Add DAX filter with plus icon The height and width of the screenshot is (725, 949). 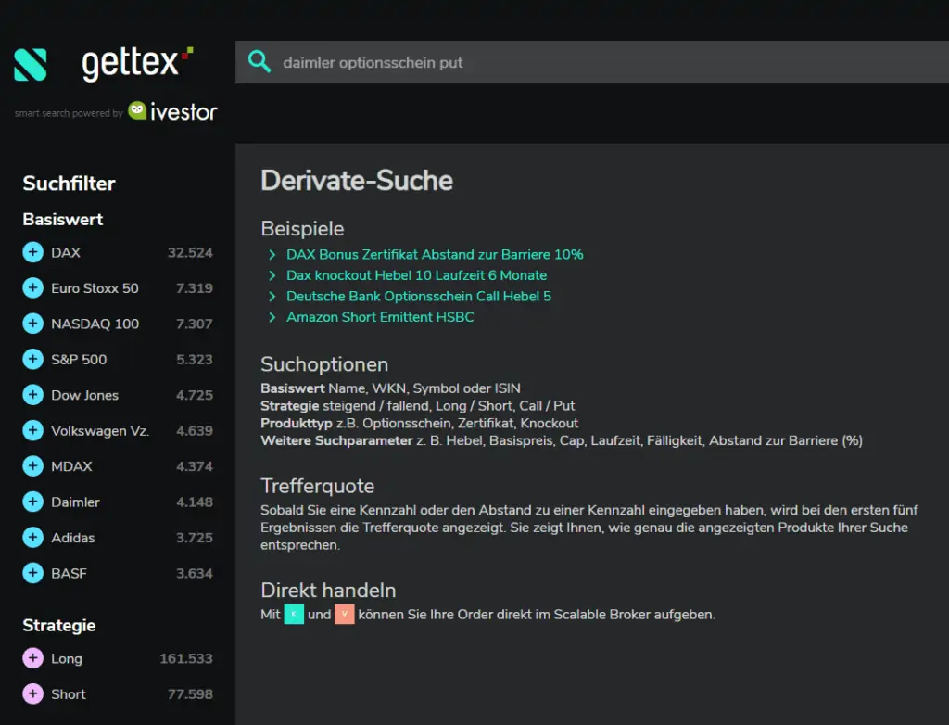[x=32, y=252]
